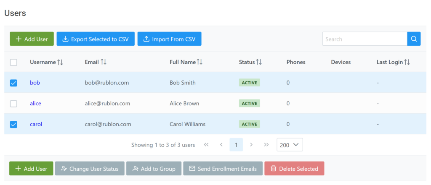Image resolution: width=431 pixels, height=185 pixels.
Task: Toggle the select-all checkbox in header
Action: pos(13,62)
